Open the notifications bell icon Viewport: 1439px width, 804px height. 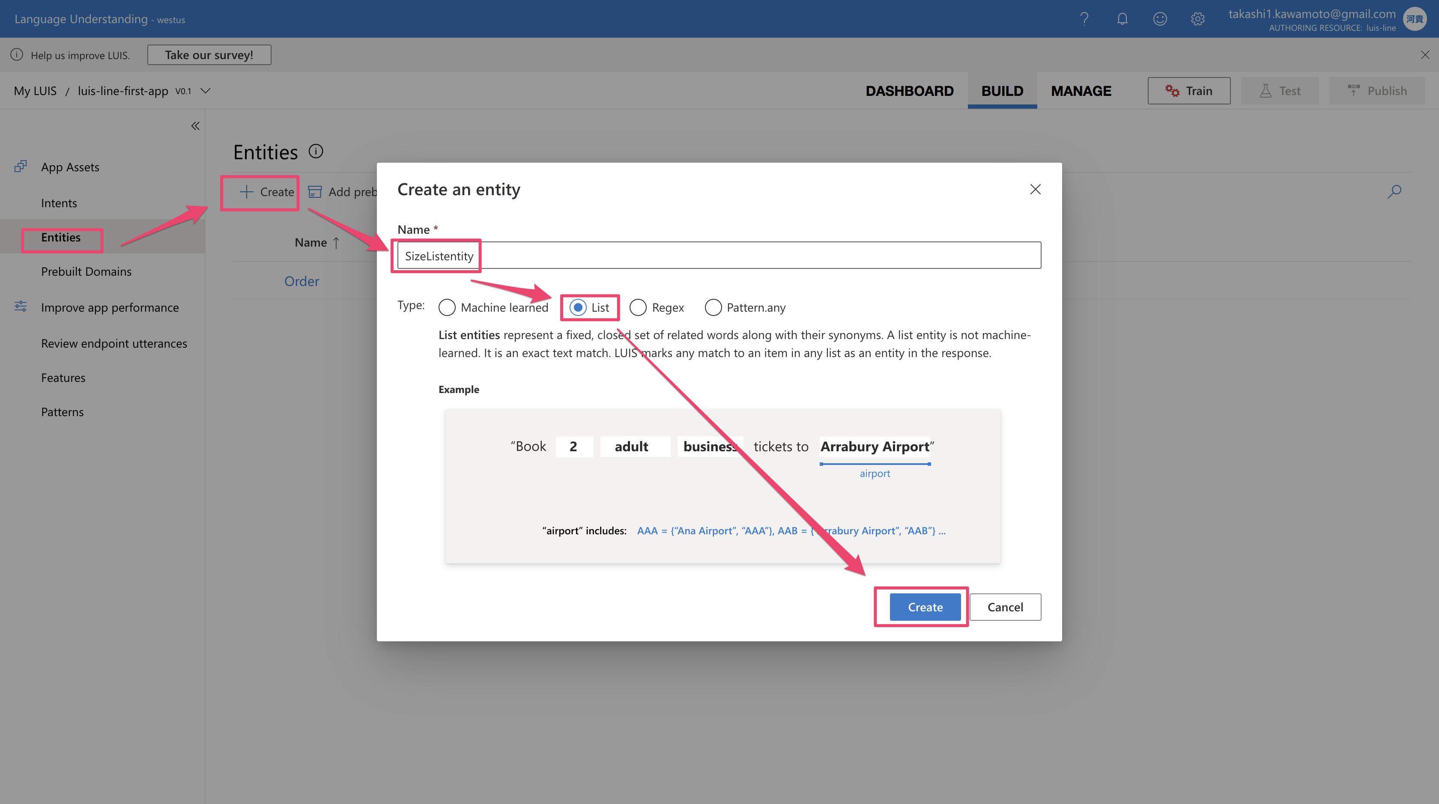[x=1122, y=19]
